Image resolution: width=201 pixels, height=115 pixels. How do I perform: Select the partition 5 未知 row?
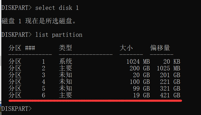click(94, 88)
